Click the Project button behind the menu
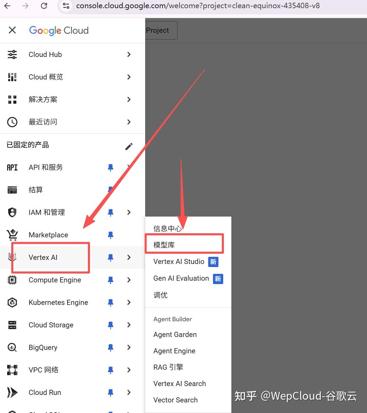Image resolution: width=367 pixels, height=413 pixels. [161, 30]
